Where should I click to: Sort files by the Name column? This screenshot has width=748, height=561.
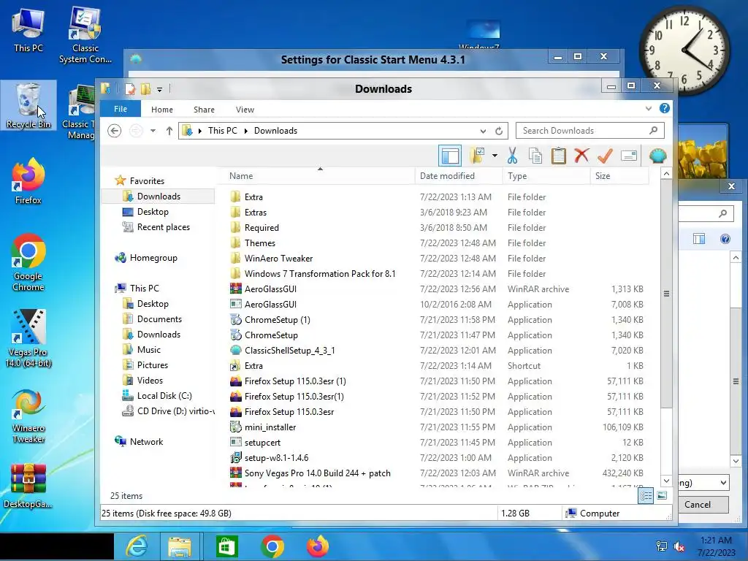point(318,176)
